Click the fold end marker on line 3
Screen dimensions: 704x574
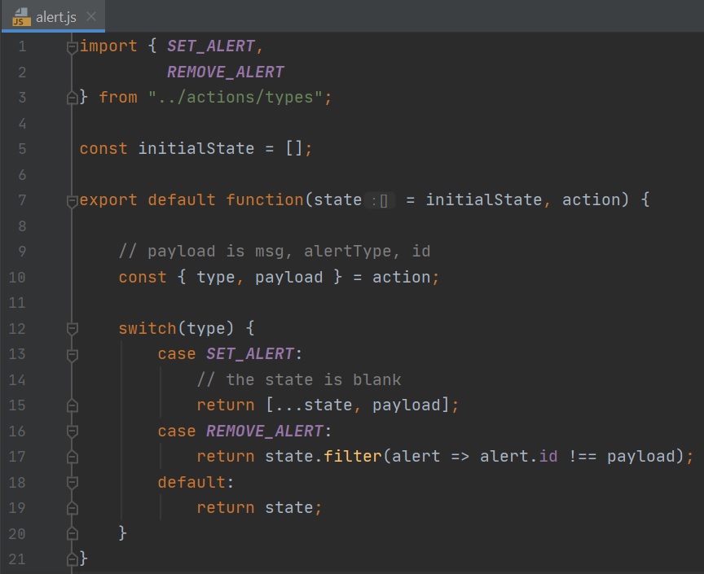72,98
